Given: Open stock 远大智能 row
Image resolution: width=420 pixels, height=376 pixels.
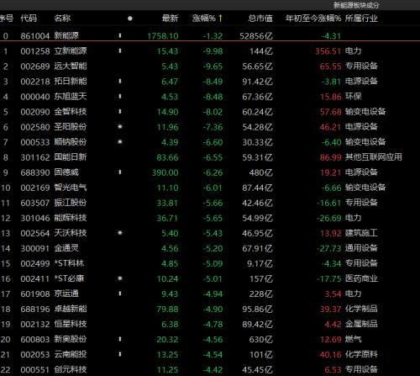Looking at the screenshot, I should pos(210,66).
